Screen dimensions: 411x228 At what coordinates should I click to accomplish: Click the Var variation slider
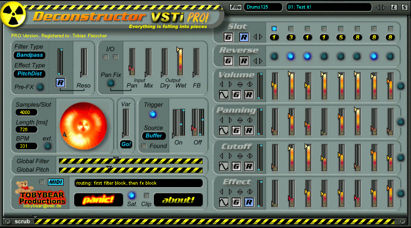click(x=126, y=123)
